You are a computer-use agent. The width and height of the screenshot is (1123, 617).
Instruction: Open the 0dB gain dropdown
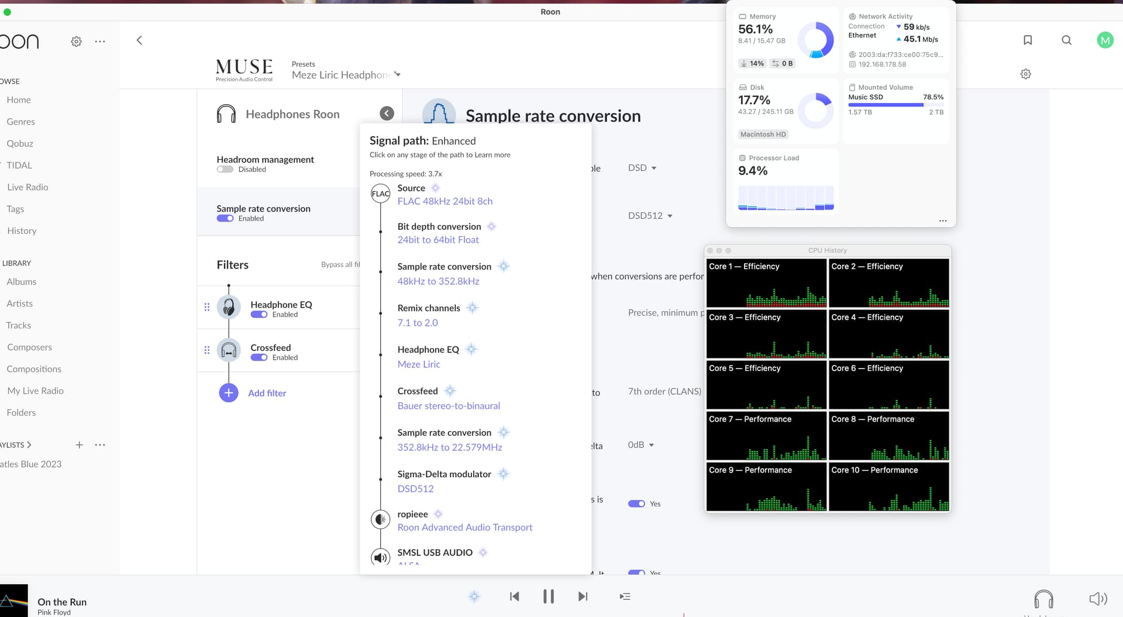641,445
